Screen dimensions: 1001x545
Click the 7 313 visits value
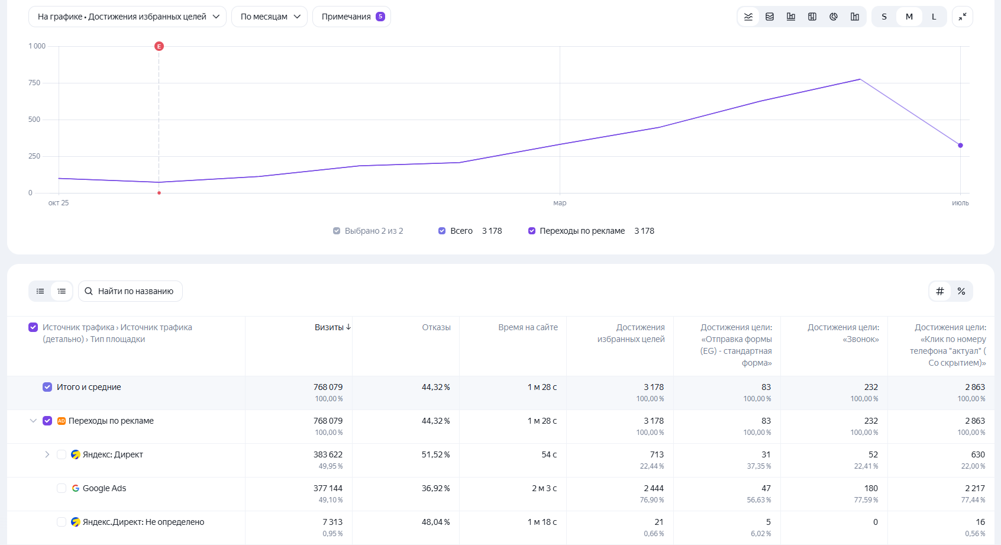click(332, 522)
